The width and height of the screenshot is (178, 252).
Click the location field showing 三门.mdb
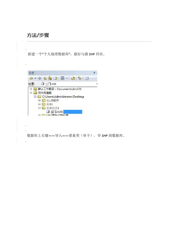[x=68, y=84]
